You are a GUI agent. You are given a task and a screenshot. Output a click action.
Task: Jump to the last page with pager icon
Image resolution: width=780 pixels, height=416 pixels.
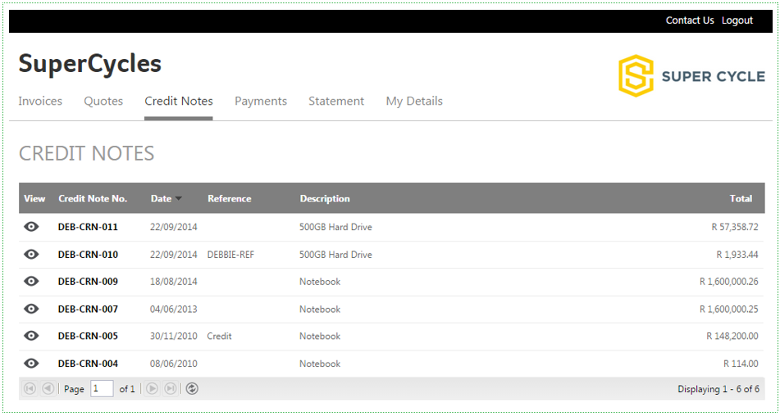click(170, 389)
